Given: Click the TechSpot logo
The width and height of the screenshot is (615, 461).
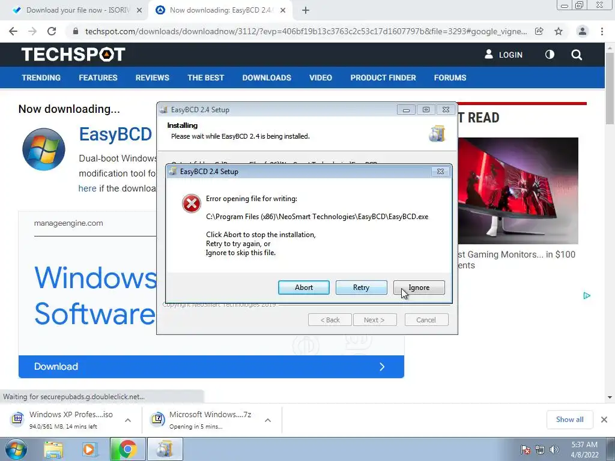Looking at the screenshot, I should pos(73,55).
